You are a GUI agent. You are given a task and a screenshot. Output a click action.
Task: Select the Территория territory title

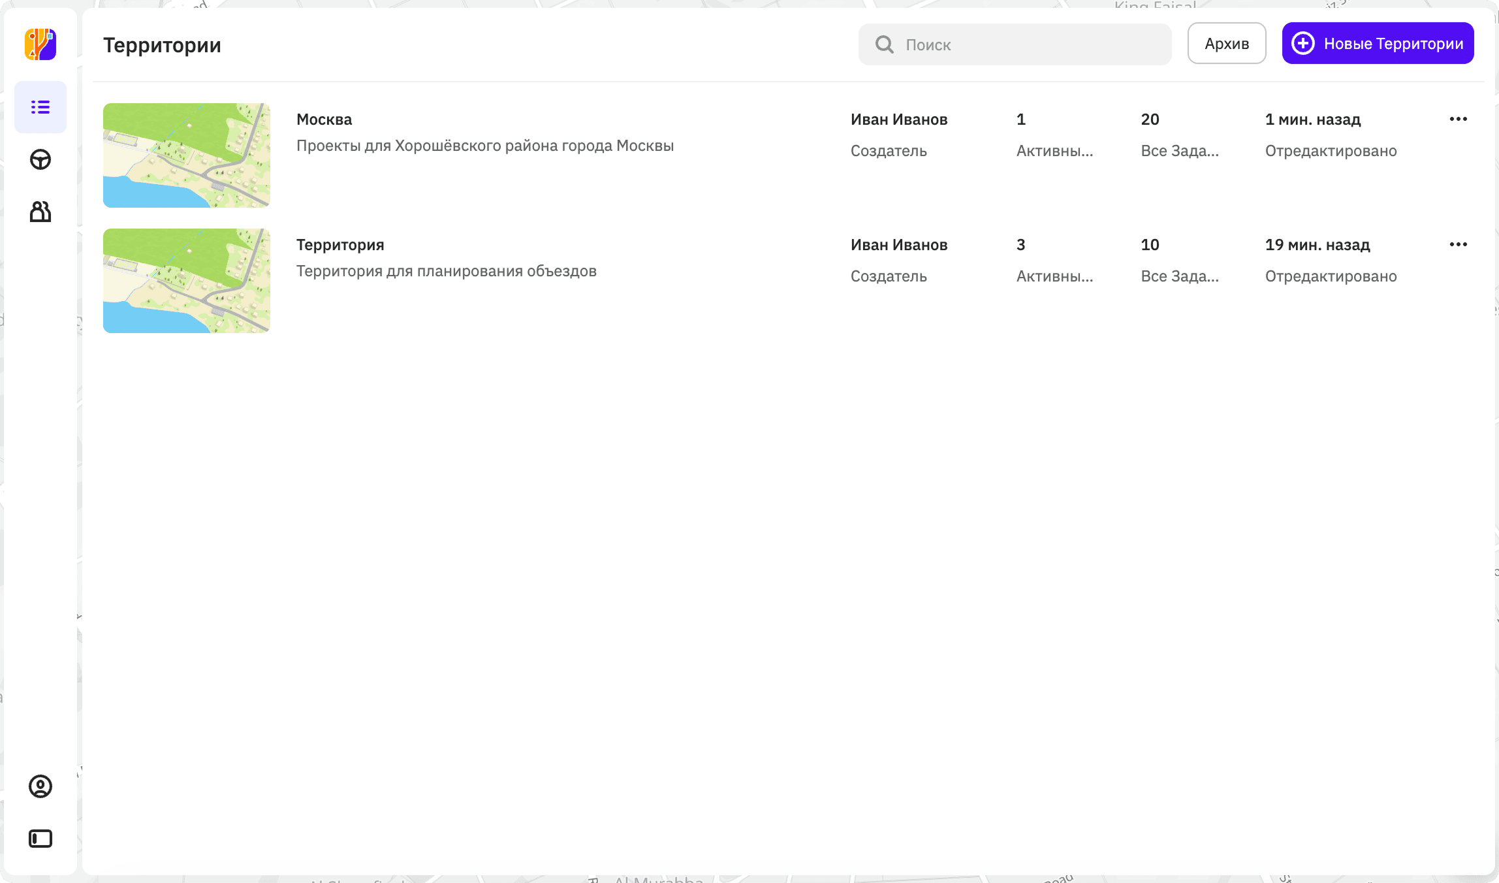[340, 245]
